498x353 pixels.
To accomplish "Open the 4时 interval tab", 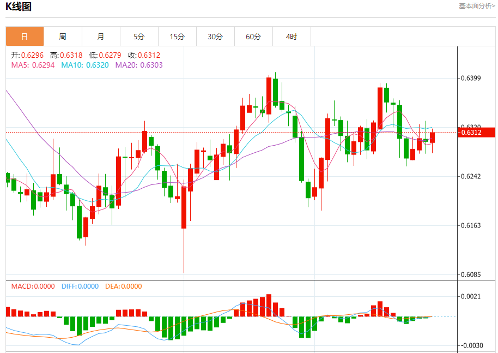I will point(291,36).
